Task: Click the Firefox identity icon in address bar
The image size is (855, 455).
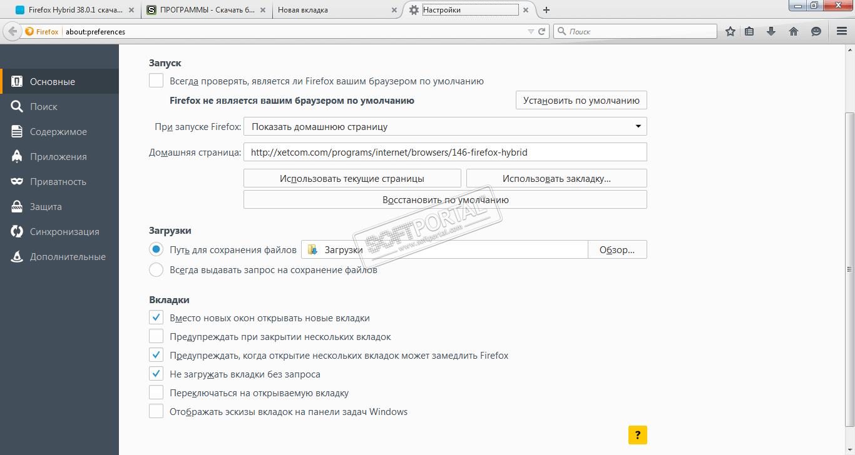Action: tap(29, 31)
